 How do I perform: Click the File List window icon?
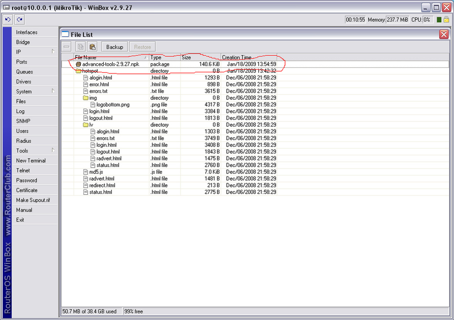click(x=66, y=34)
